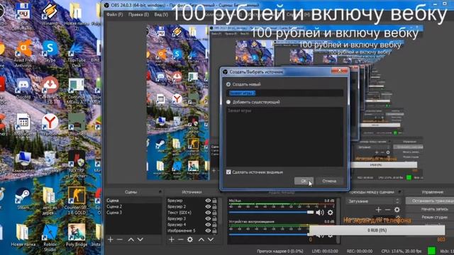454x255 pixels.
Task: Click Начать запись button
Action: pos(430,209)
